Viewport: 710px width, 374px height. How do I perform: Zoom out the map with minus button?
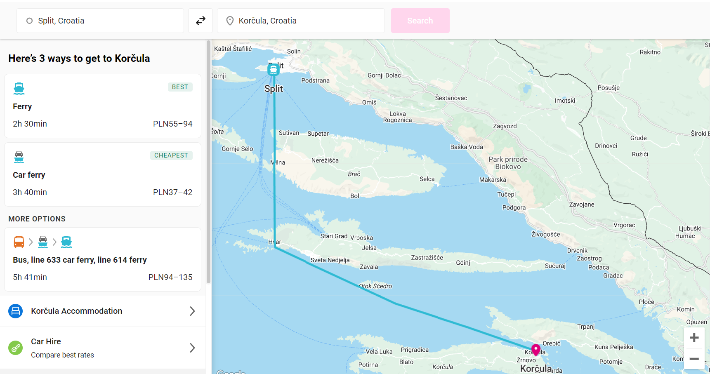point(694,359)
